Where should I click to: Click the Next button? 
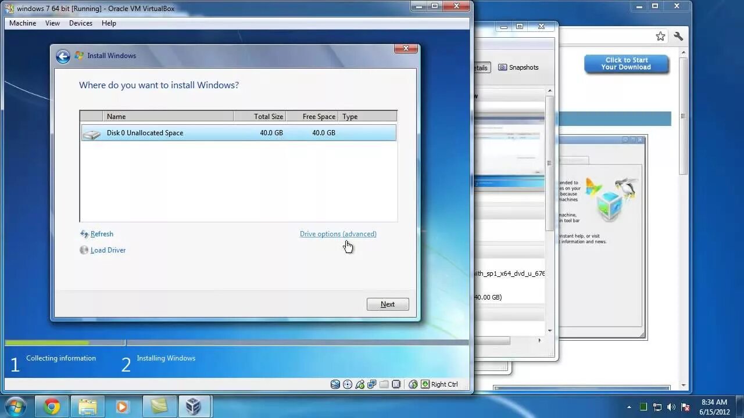(388, 304)
